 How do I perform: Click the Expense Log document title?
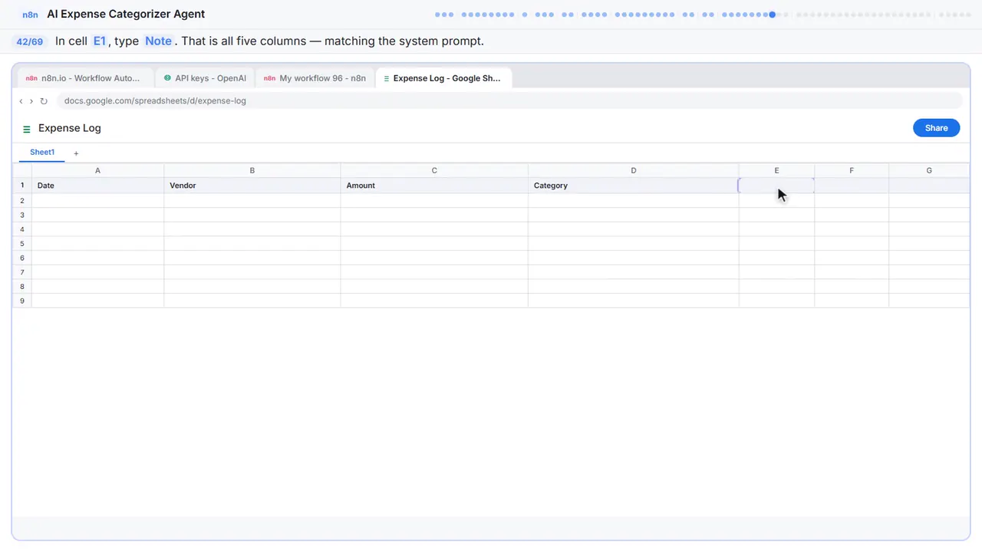coord(70,128)
